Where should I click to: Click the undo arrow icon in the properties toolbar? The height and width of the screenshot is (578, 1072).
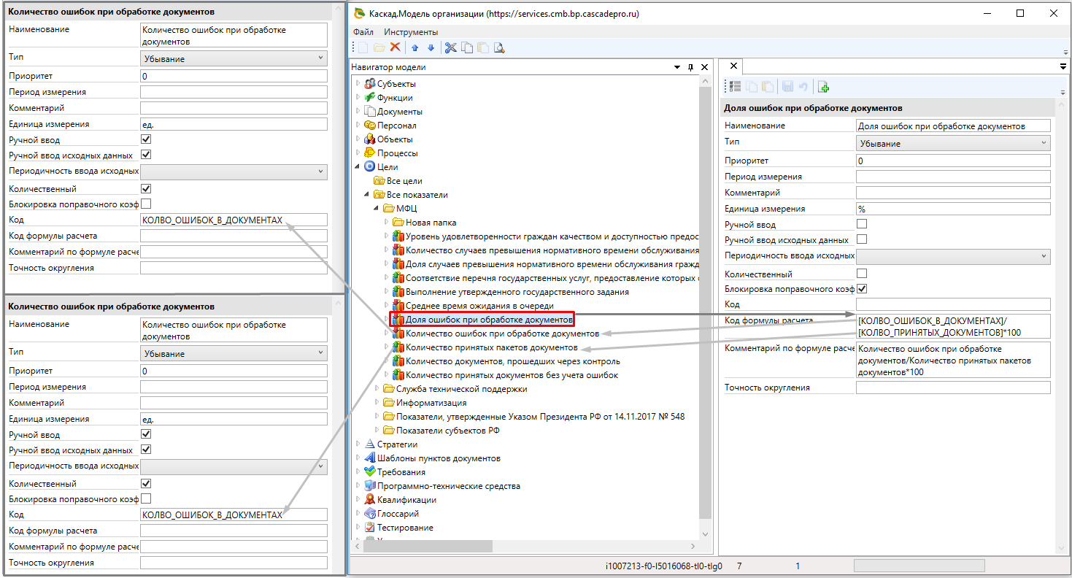point(803,87)
